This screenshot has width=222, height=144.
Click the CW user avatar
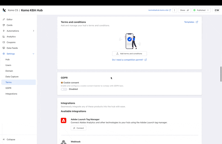tap(217, 10)
